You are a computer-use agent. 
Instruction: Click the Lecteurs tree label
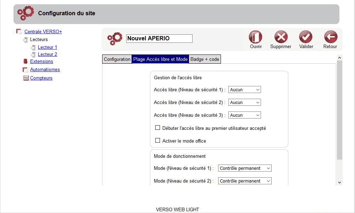tap(39, 40)
